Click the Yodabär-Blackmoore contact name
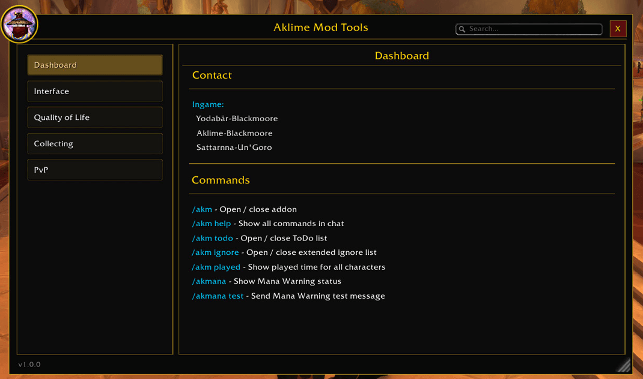 (x=237, y=119)
